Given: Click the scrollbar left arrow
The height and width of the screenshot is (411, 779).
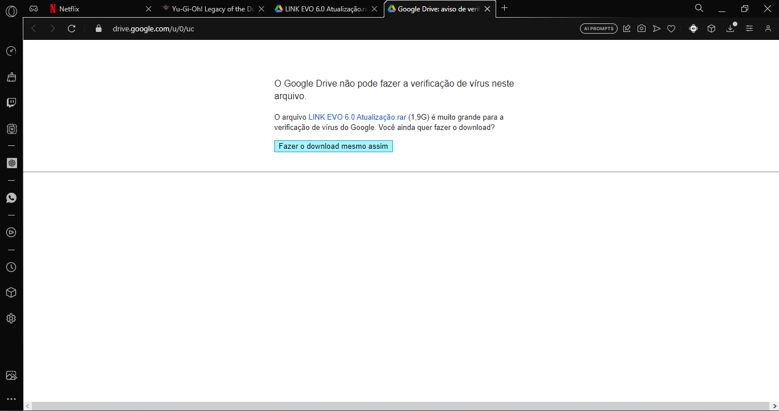Looking at the screenshot, I should click(27, 406).
